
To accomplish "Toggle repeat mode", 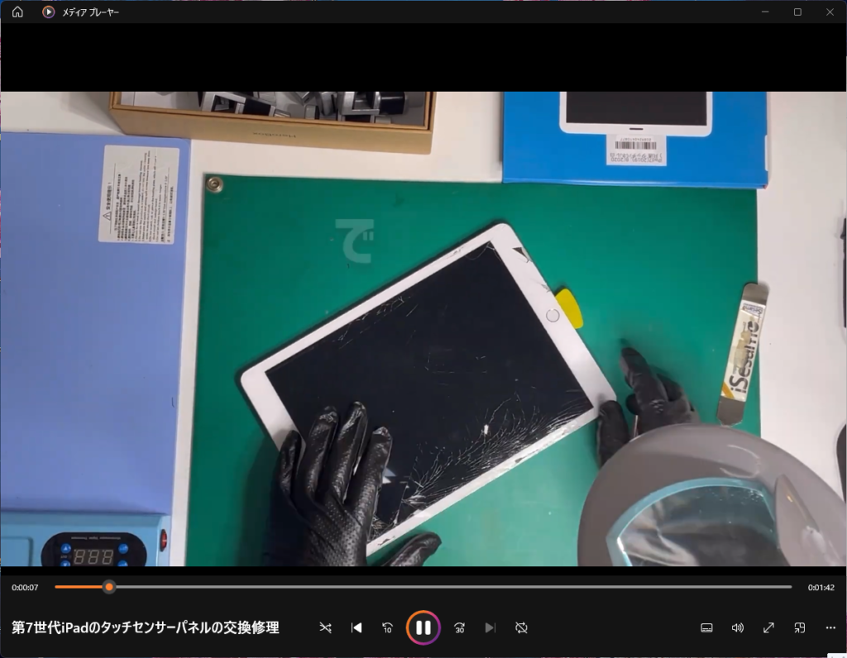I will [521, 627].
